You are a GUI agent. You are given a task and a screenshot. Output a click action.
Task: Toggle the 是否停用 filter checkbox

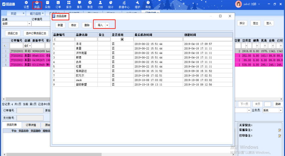tap(122, 39)
